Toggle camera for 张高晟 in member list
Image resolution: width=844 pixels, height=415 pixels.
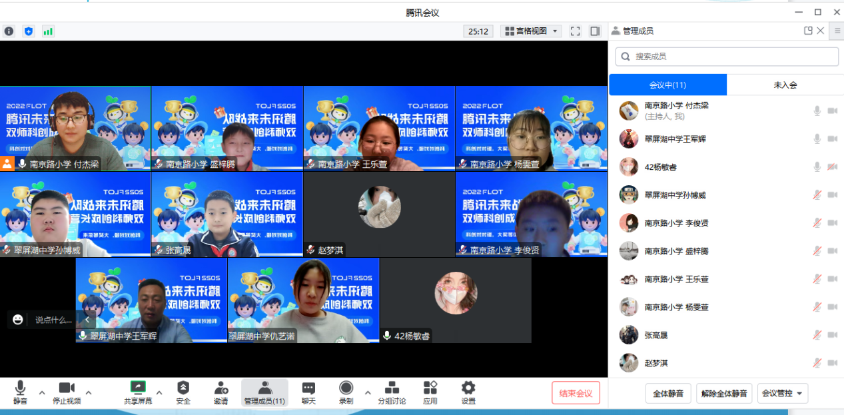click(832, 335)
